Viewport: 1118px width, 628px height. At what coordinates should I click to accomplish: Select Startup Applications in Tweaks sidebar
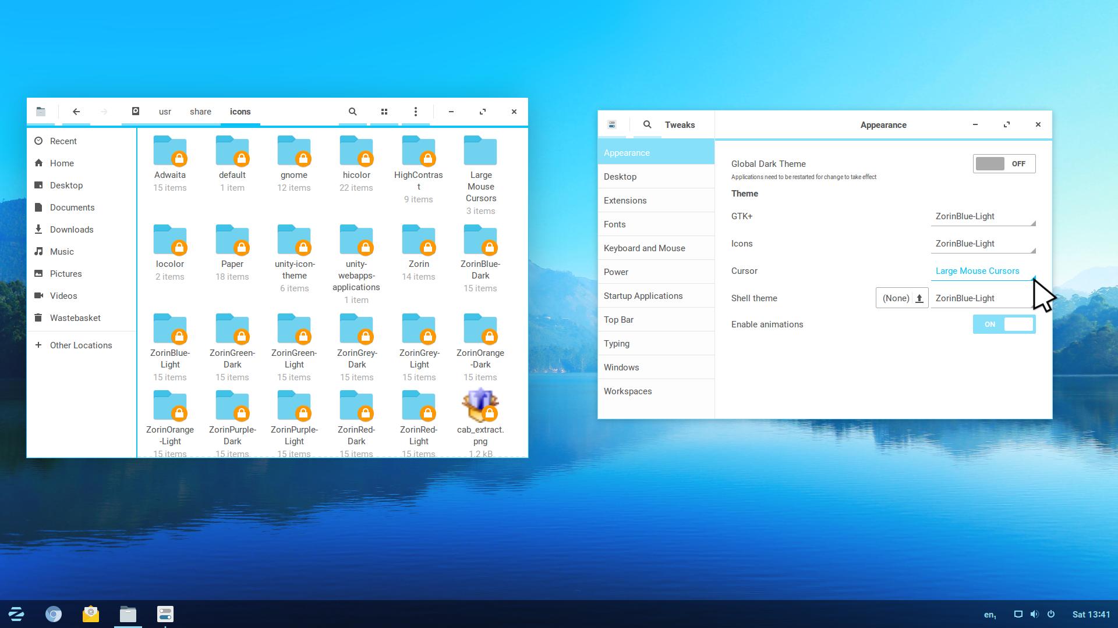coord(656,296)
